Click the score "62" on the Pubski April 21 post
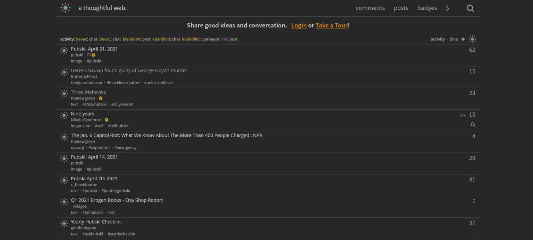The height and width of the screenshot is (240, 533). [472, 50]
